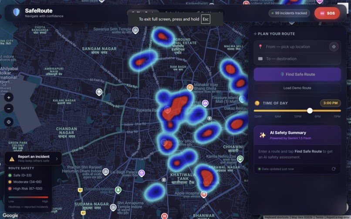Focus the To destination field
The image size is (351, 219).
(297, 59)
